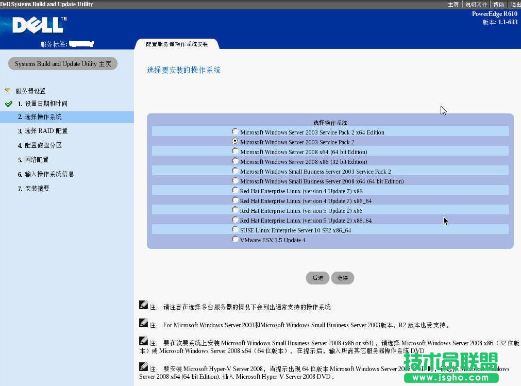The height and width of the screenshot is (386, 521).
Task: Click the note icon beside the Small Business Server 2008 note
Action: click(x=143, y=341)
